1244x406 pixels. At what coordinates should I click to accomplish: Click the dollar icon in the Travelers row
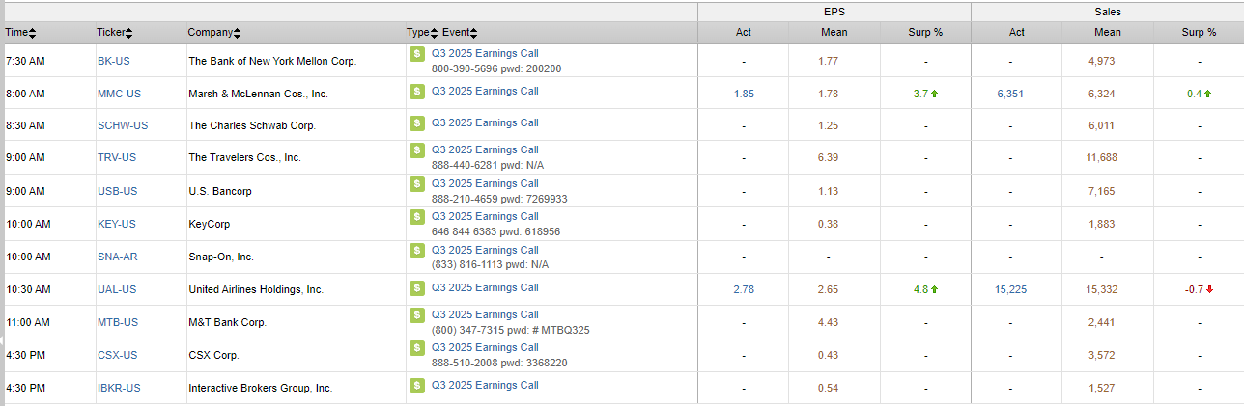(417, 150)
